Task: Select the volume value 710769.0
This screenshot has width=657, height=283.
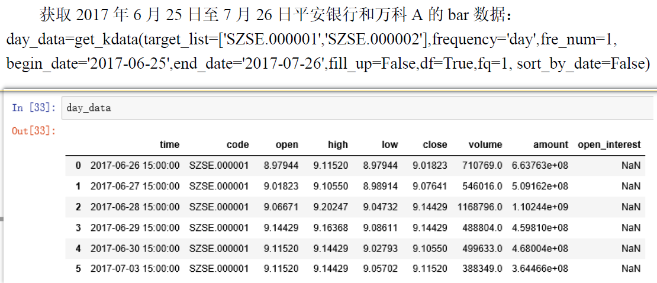Action: click(x=482, y=166)
